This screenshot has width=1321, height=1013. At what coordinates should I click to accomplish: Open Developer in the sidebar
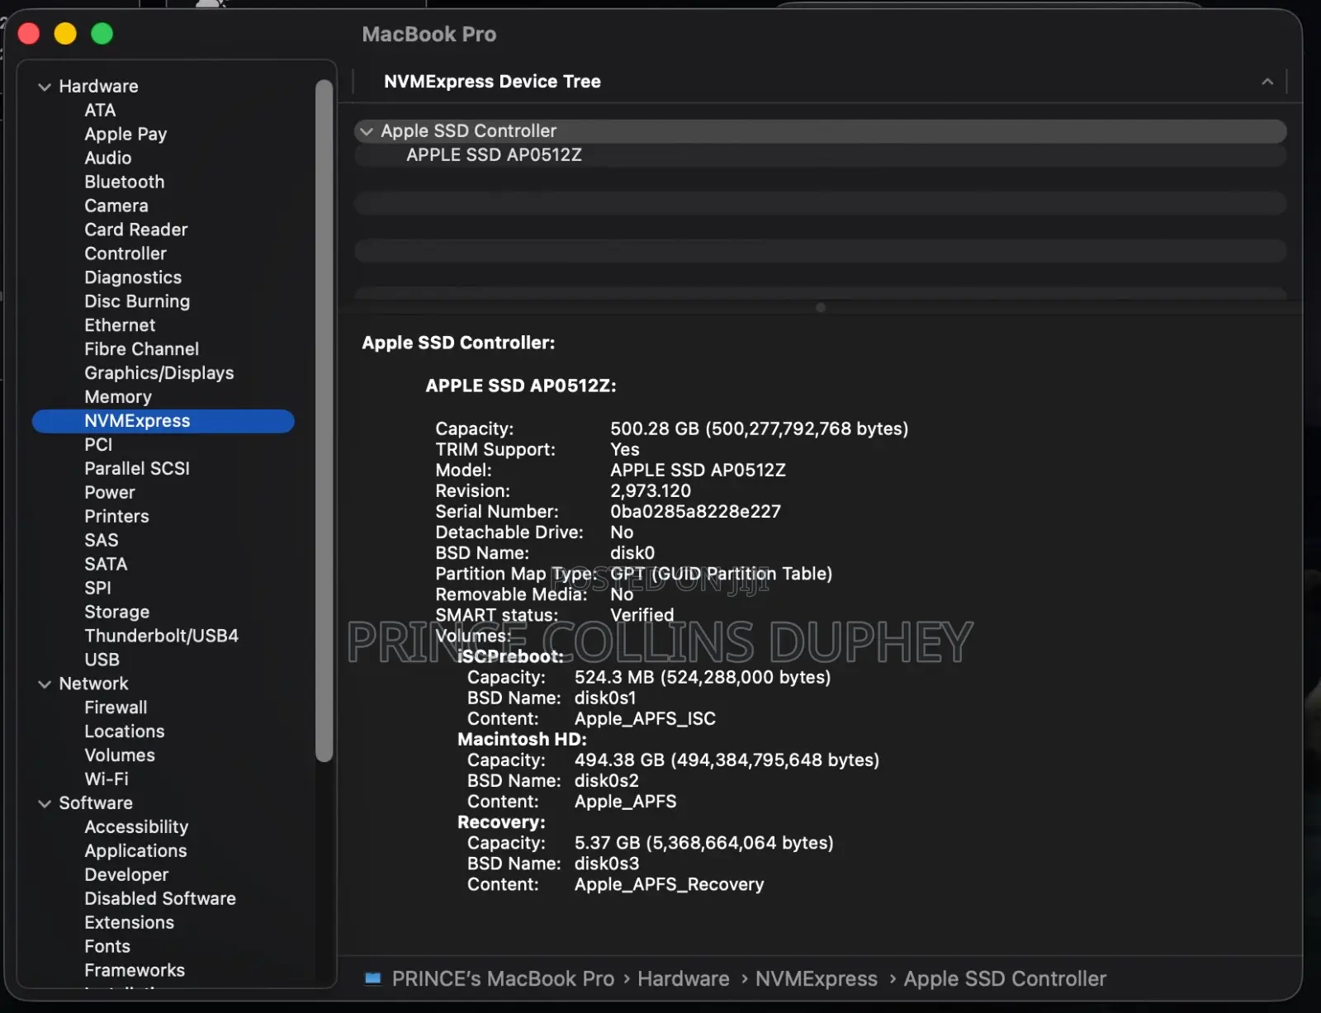click(x=126, y=876)
